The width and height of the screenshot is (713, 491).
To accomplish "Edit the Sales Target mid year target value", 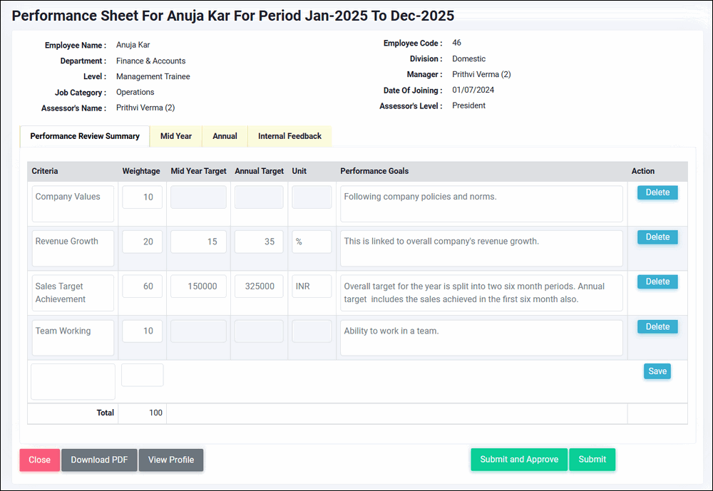I will click(x=198, y=286).
